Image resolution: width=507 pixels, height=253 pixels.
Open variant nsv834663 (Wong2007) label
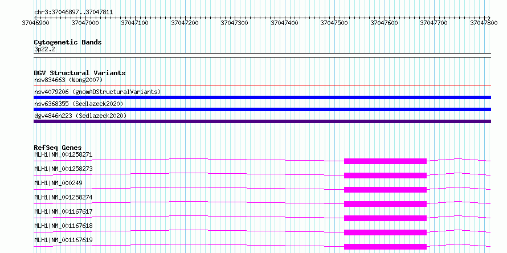[x=68, y=80]
